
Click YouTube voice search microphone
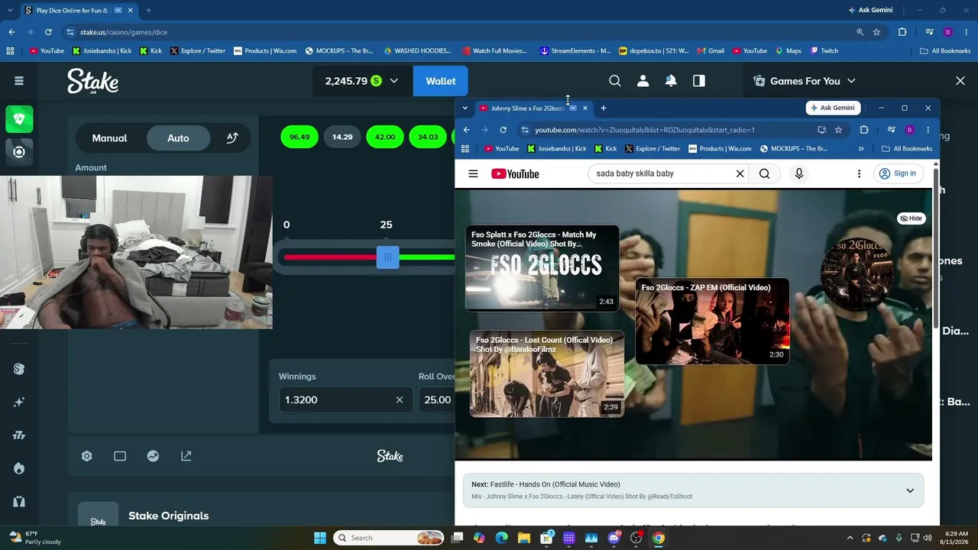point(799,173)
